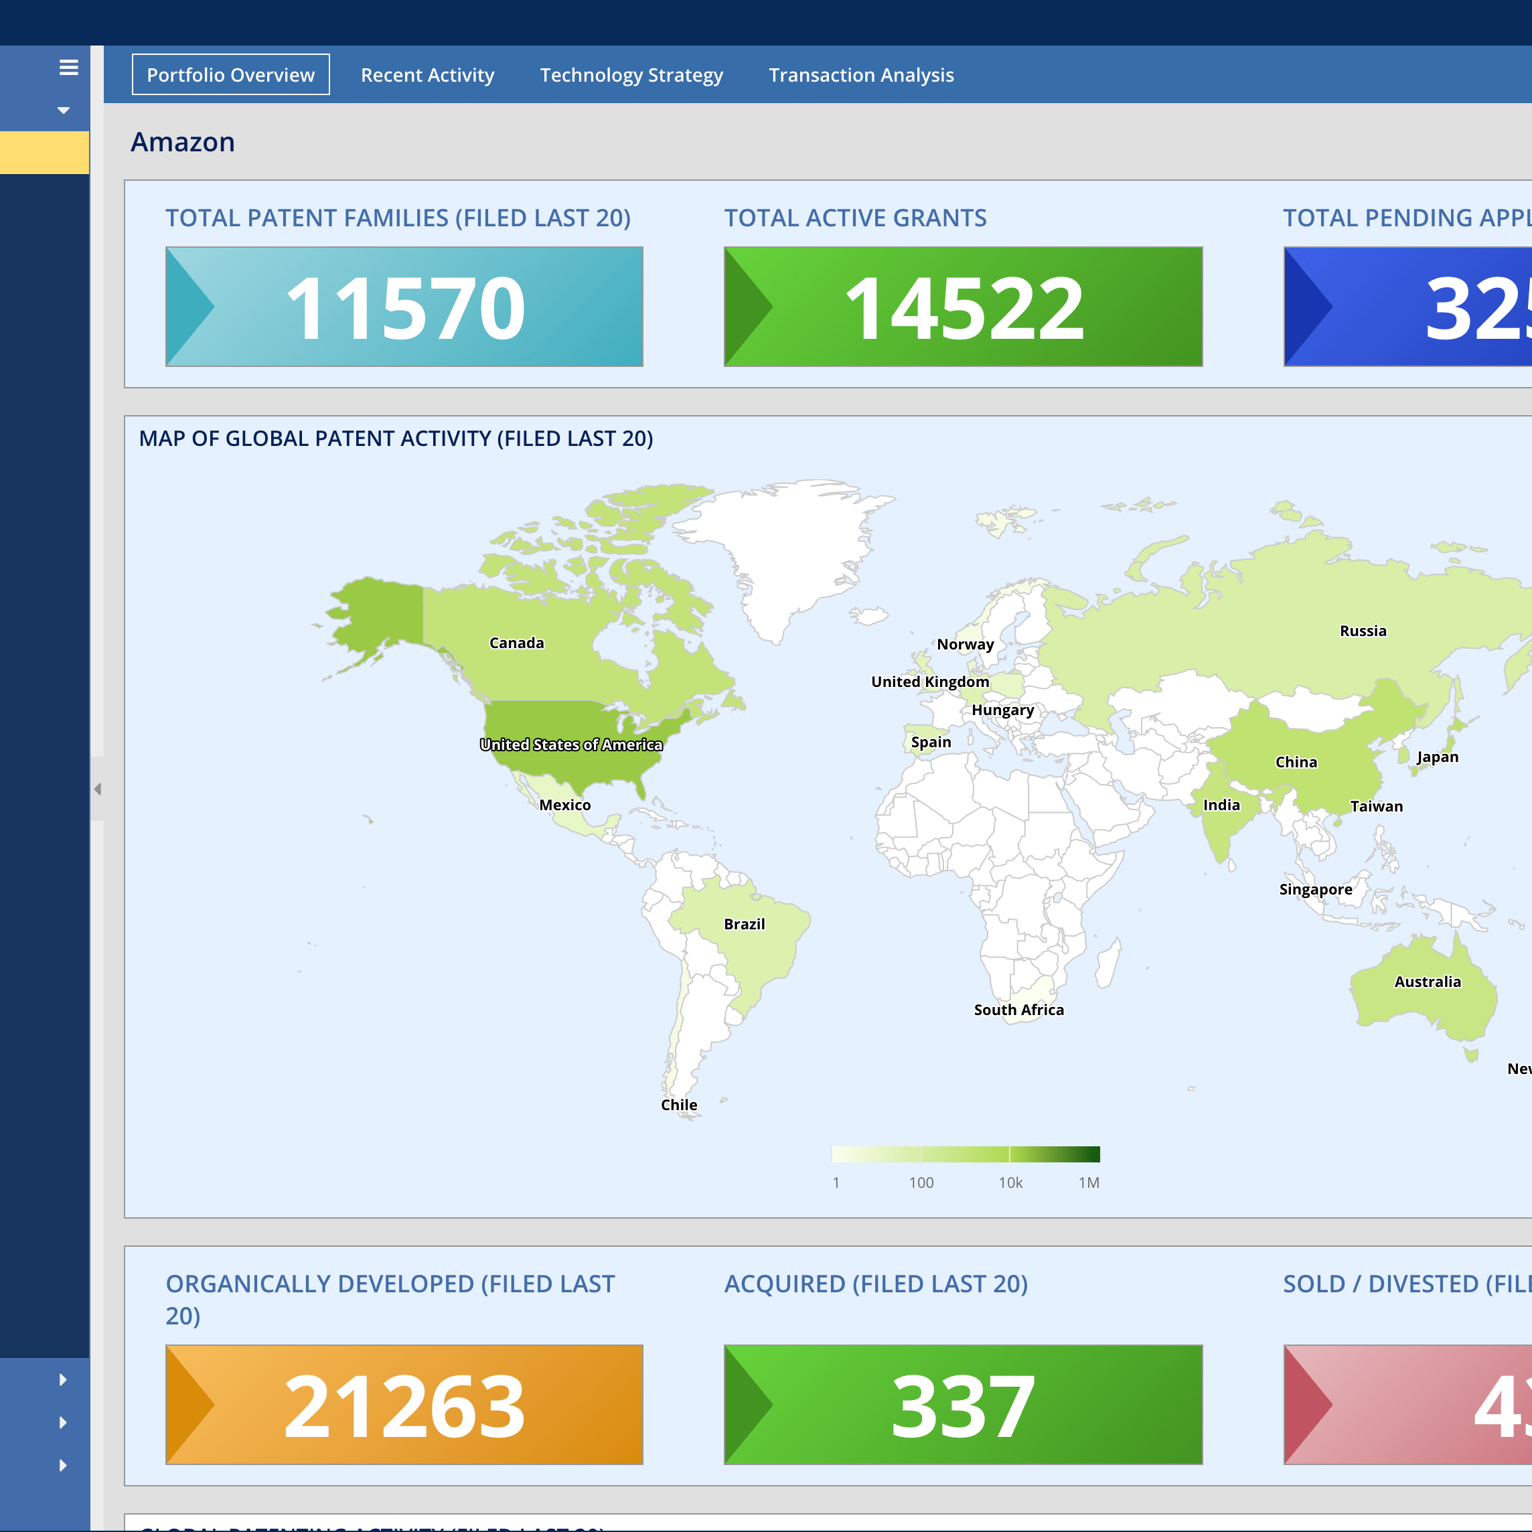Expand the third bottom sidebar arrow
The height and width of the screenshot is (1532, 1532).
tap(63, 1466)
